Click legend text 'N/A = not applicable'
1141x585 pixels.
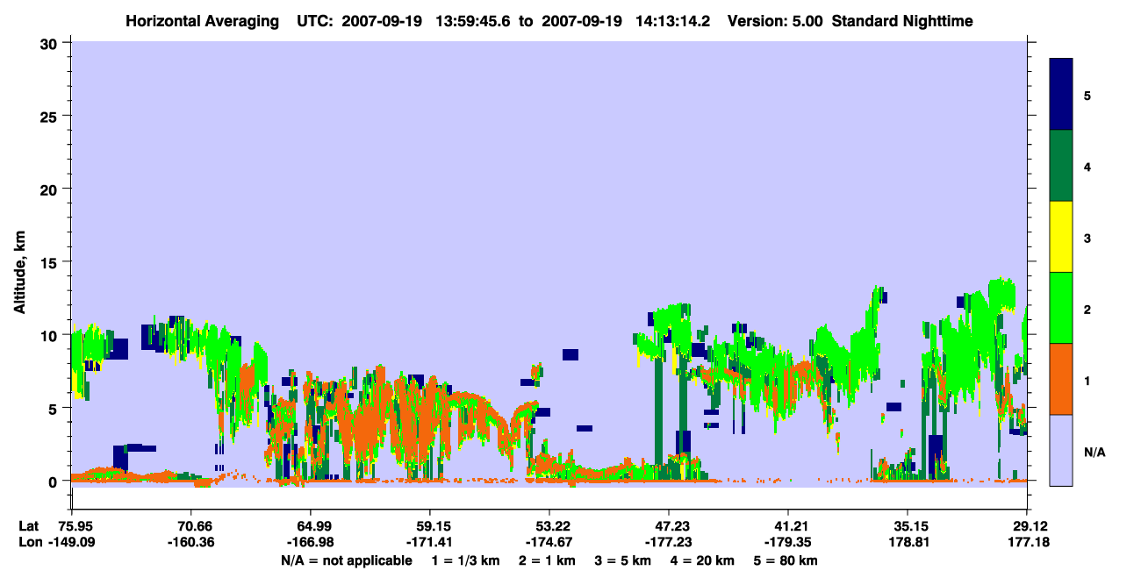[346, 560]
